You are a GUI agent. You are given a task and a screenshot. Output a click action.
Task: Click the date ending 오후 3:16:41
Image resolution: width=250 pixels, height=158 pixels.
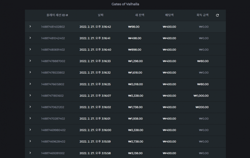pos(95,38)
